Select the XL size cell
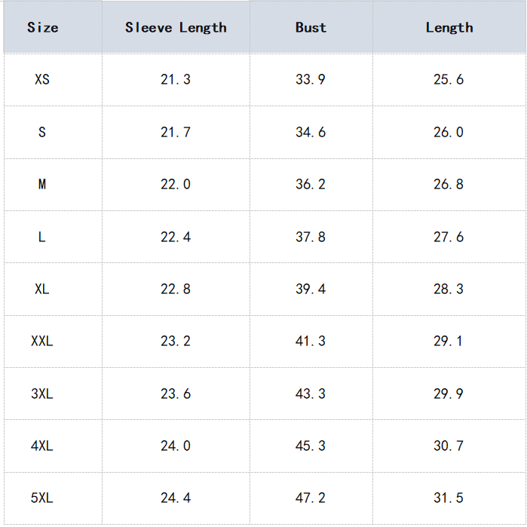 coord(42,289)
